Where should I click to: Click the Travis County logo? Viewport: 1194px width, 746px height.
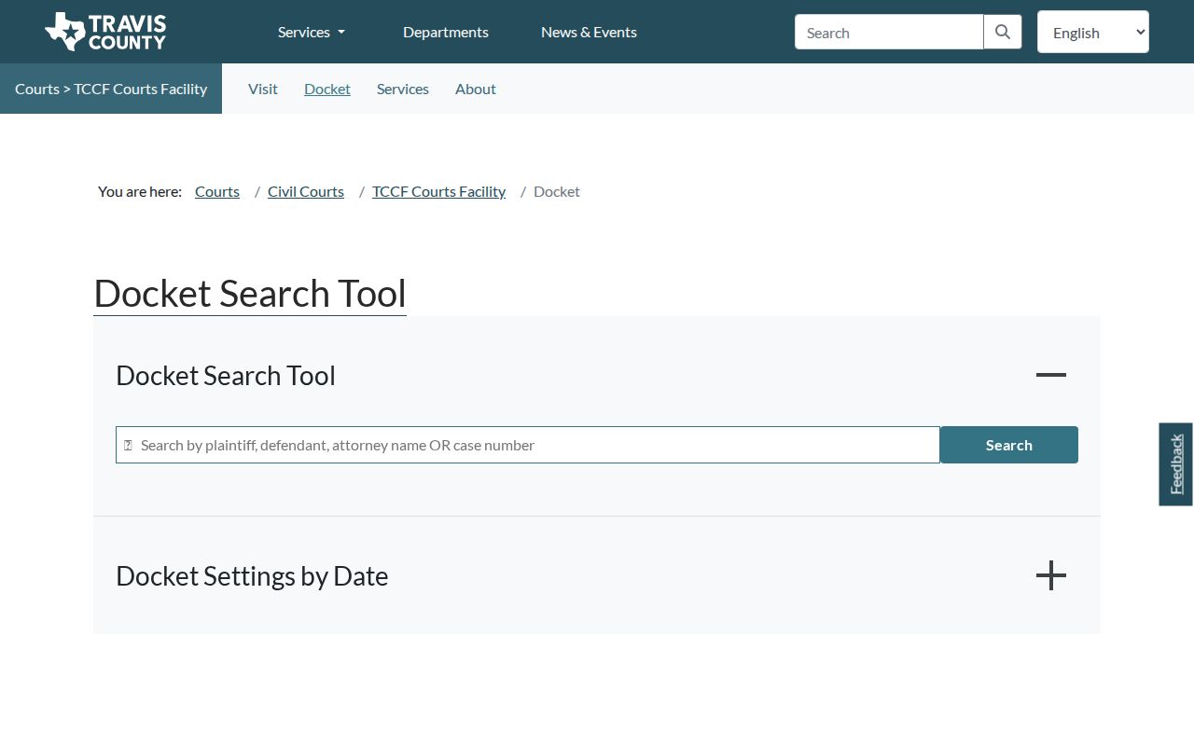click(105, 32)
